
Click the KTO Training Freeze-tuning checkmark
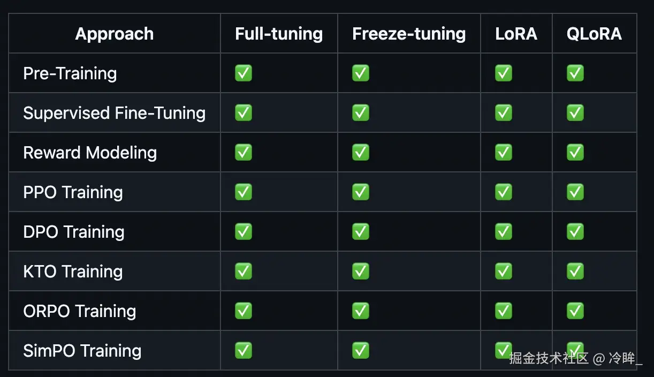click(361, 271)
